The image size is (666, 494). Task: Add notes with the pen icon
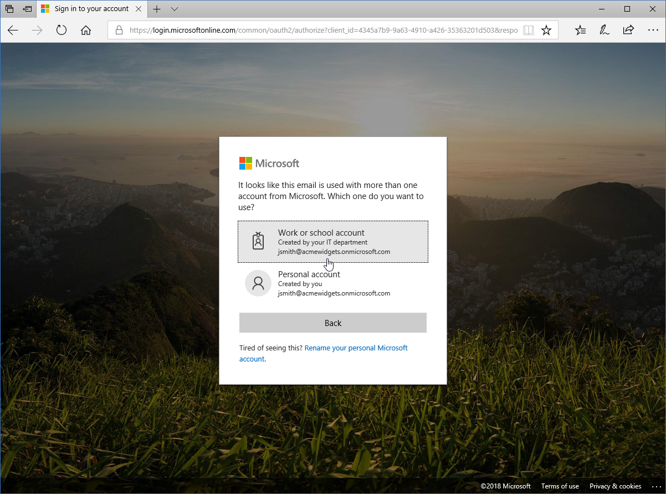pyautogui.click(x=604, y=30)
